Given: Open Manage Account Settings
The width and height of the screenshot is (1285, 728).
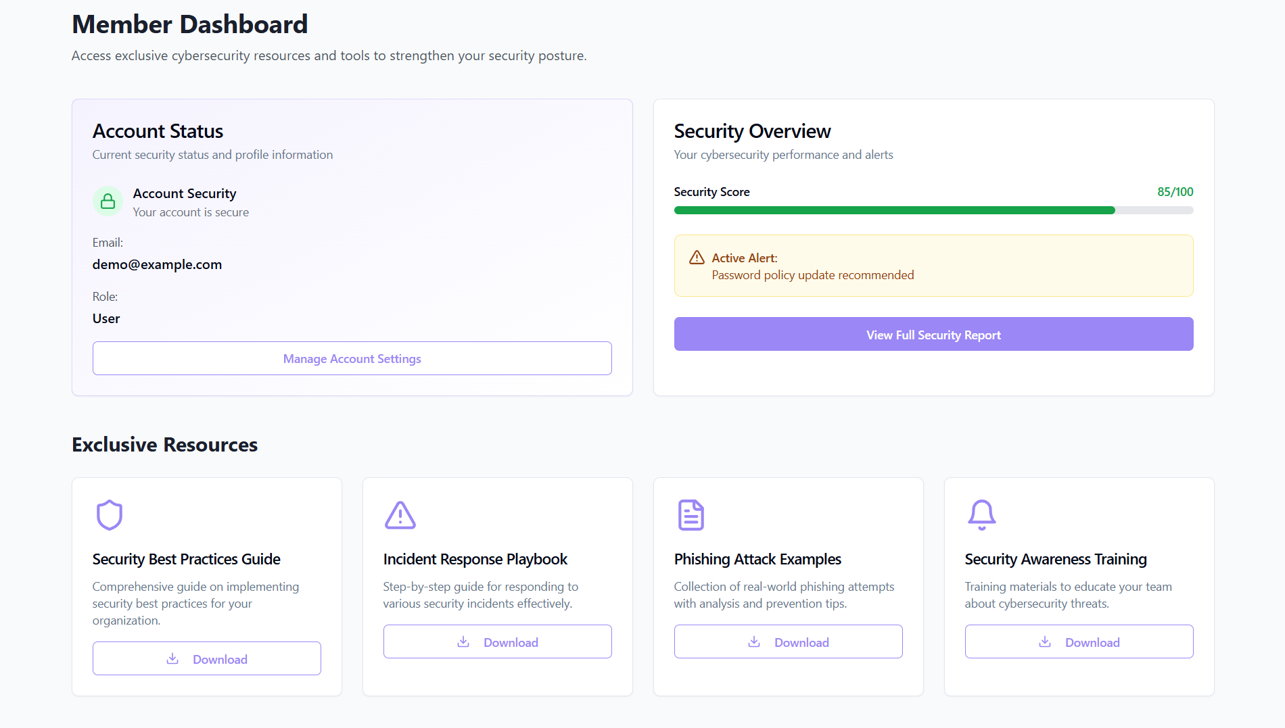Looking at the screenshot, I should coord(352,358).
